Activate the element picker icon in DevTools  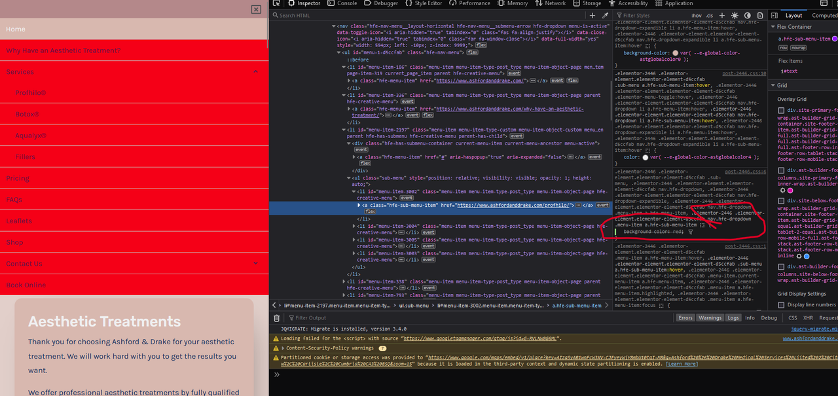pyautogui.click(x=277, y=3)
